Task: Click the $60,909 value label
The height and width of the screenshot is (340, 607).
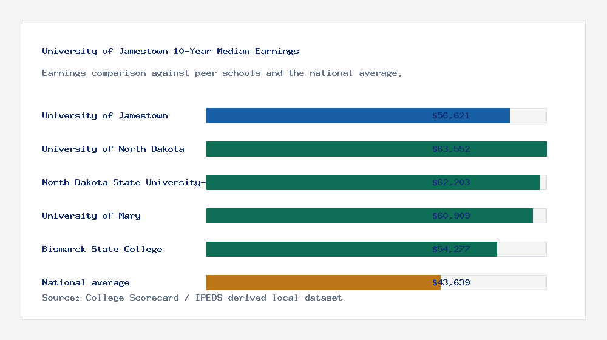Action: [451, 216]
